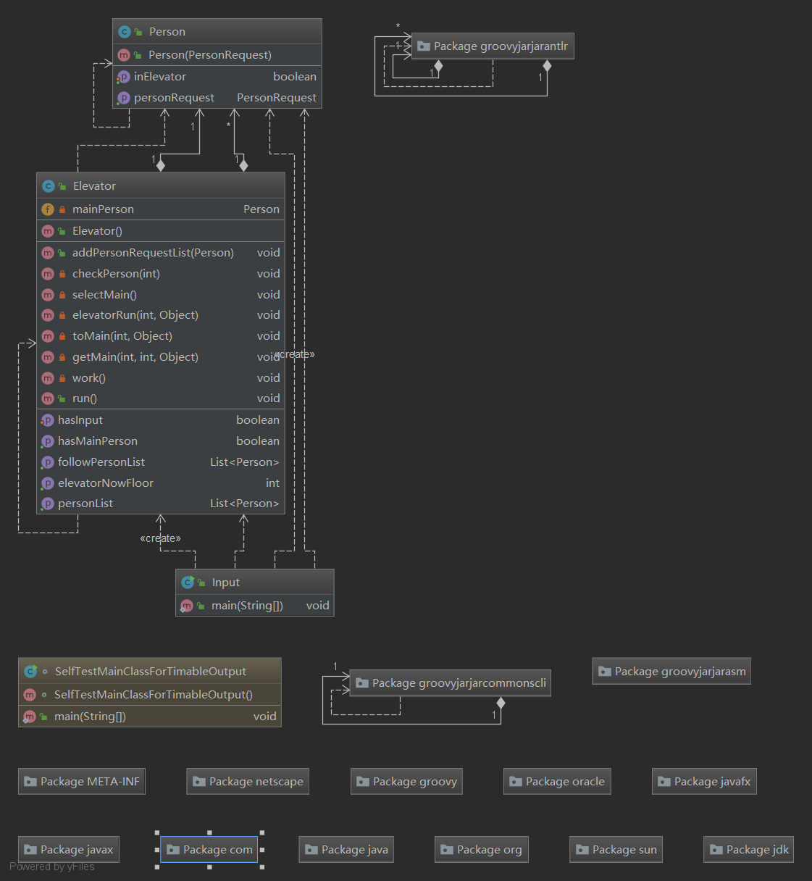
Task: Click the class icon beside Person header
Action: coord(125,32)
